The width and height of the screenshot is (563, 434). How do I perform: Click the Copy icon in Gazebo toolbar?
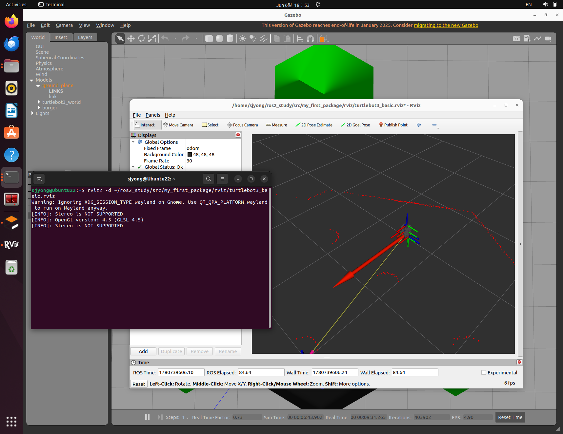pyautogui.click(x=276, y=39)
